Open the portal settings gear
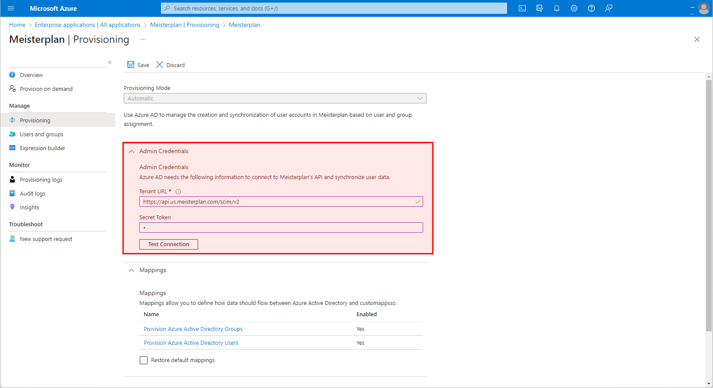713x388 pixels. coord(574,8)
